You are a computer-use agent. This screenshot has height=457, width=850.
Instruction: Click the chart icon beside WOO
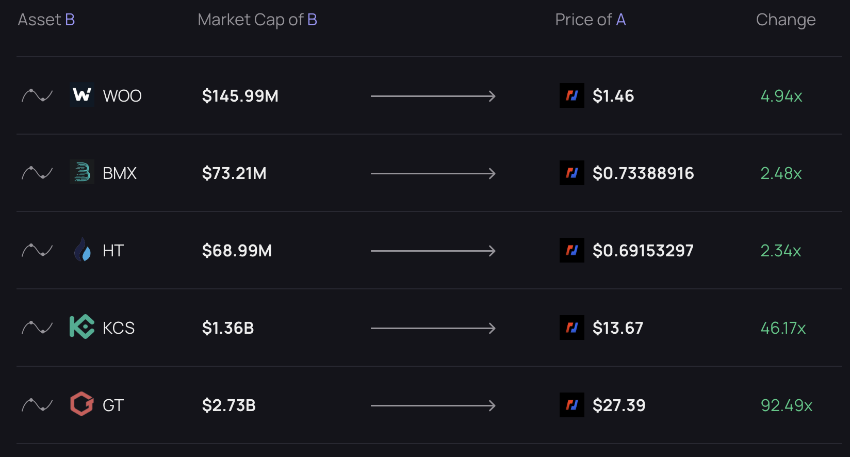click(37, 96)
